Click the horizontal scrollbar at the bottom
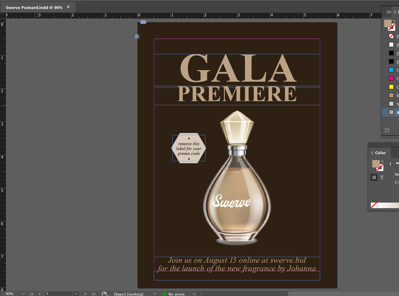 343,294
